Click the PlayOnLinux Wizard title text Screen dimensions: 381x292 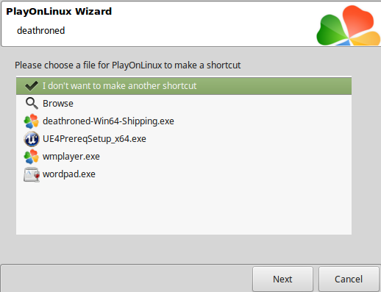[59, 12]
